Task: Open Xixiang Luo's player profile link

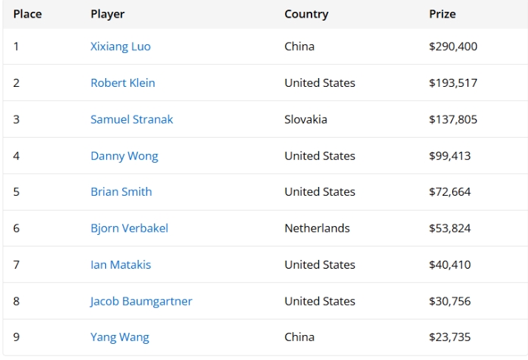Action: [120, 46]
